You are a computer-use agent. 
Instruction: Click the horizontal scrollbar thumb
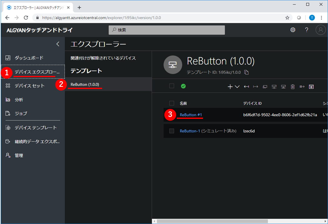coord(212,221)
